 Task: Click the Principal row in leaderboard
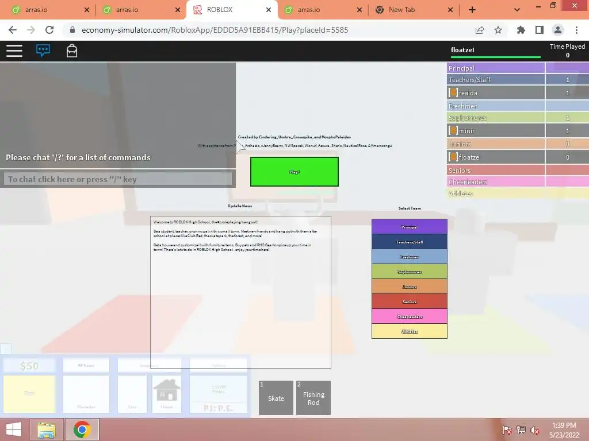point(518,68)
